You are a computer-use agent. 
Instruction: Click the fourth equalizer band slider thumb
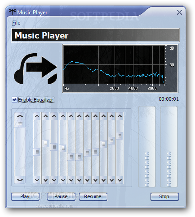[x=63, y=148]
